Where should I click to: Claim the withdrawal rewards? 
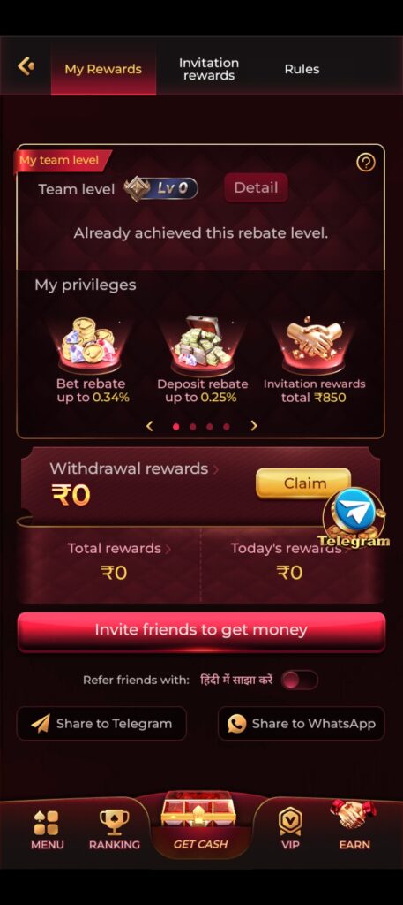pyautogui.click(x=303, y=483)
